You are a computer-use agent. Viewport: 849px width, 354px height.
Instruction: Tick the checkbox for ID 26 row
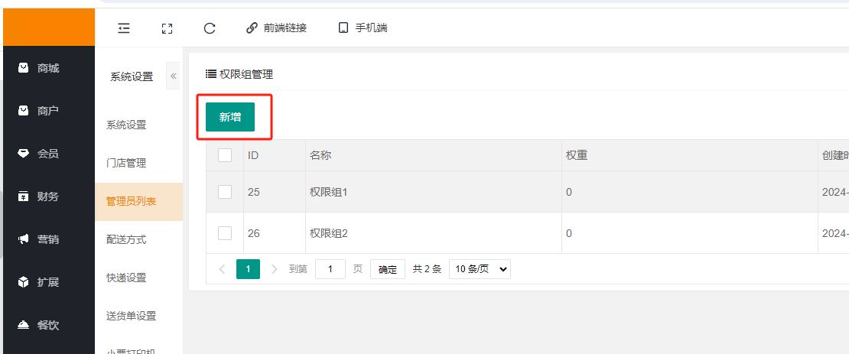tap(225, 233)
